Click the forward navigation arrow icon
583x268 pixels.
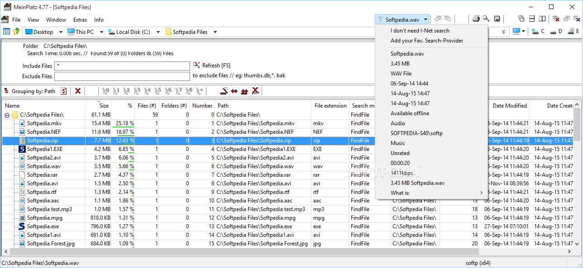tap(448, 19)
